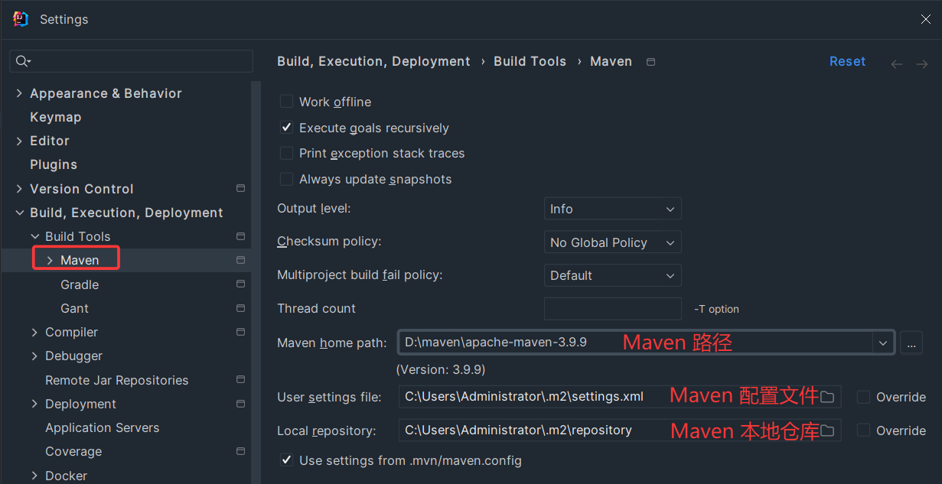
Task: Select Plugins in settings tree
Action: pos(54,164)
